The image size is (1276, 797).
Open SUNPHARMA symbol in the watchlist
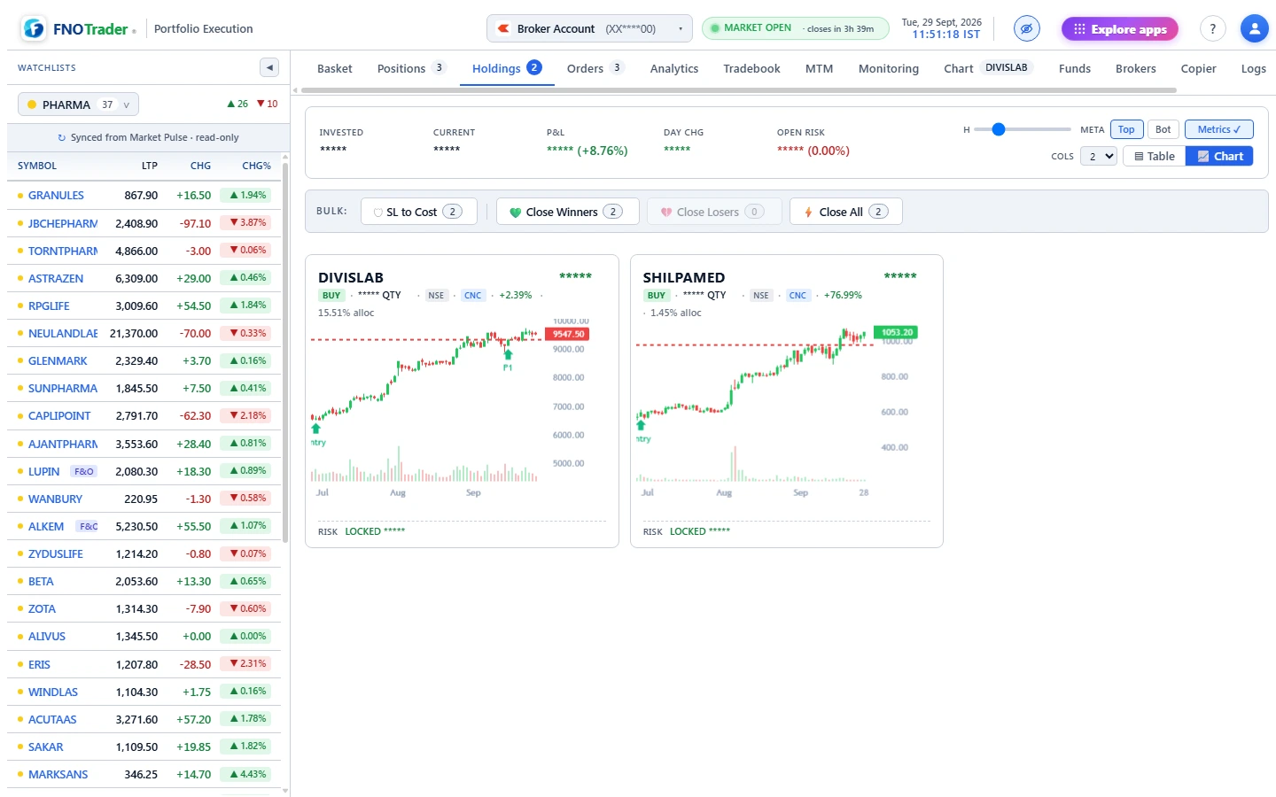pos(63,389)
